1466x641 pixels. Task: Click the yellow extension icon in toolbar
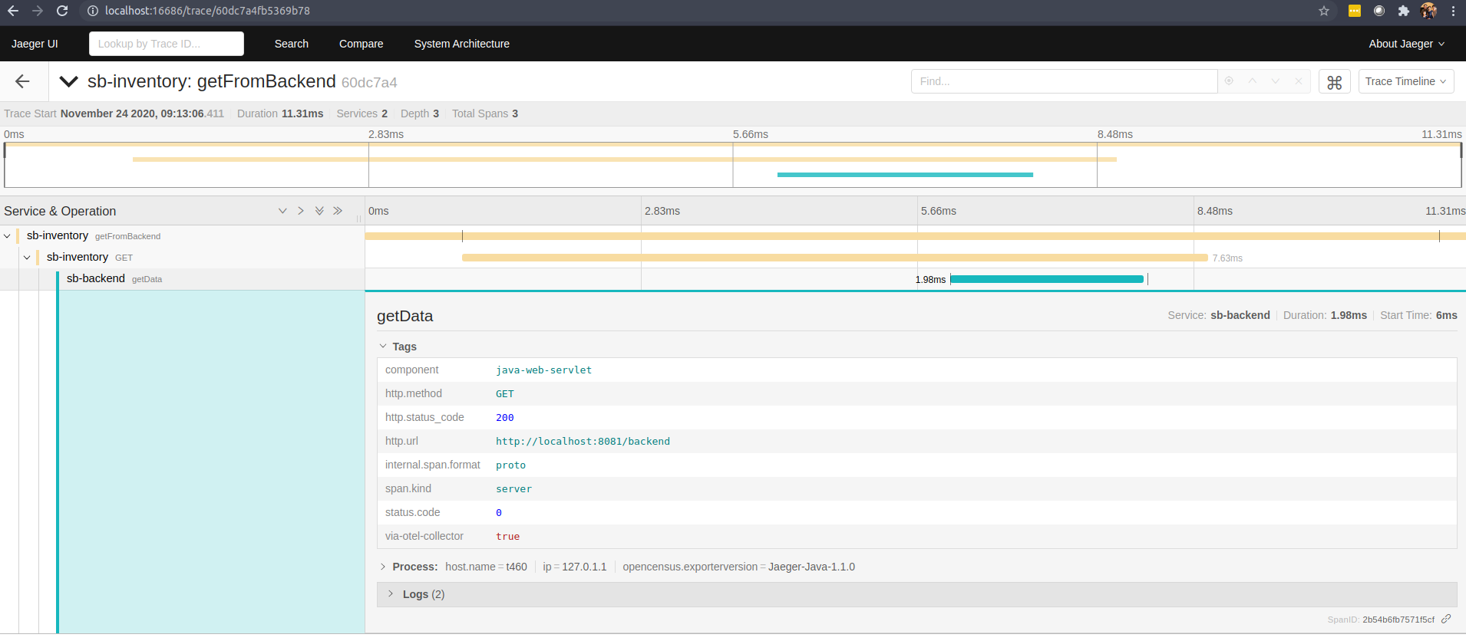1355,11
